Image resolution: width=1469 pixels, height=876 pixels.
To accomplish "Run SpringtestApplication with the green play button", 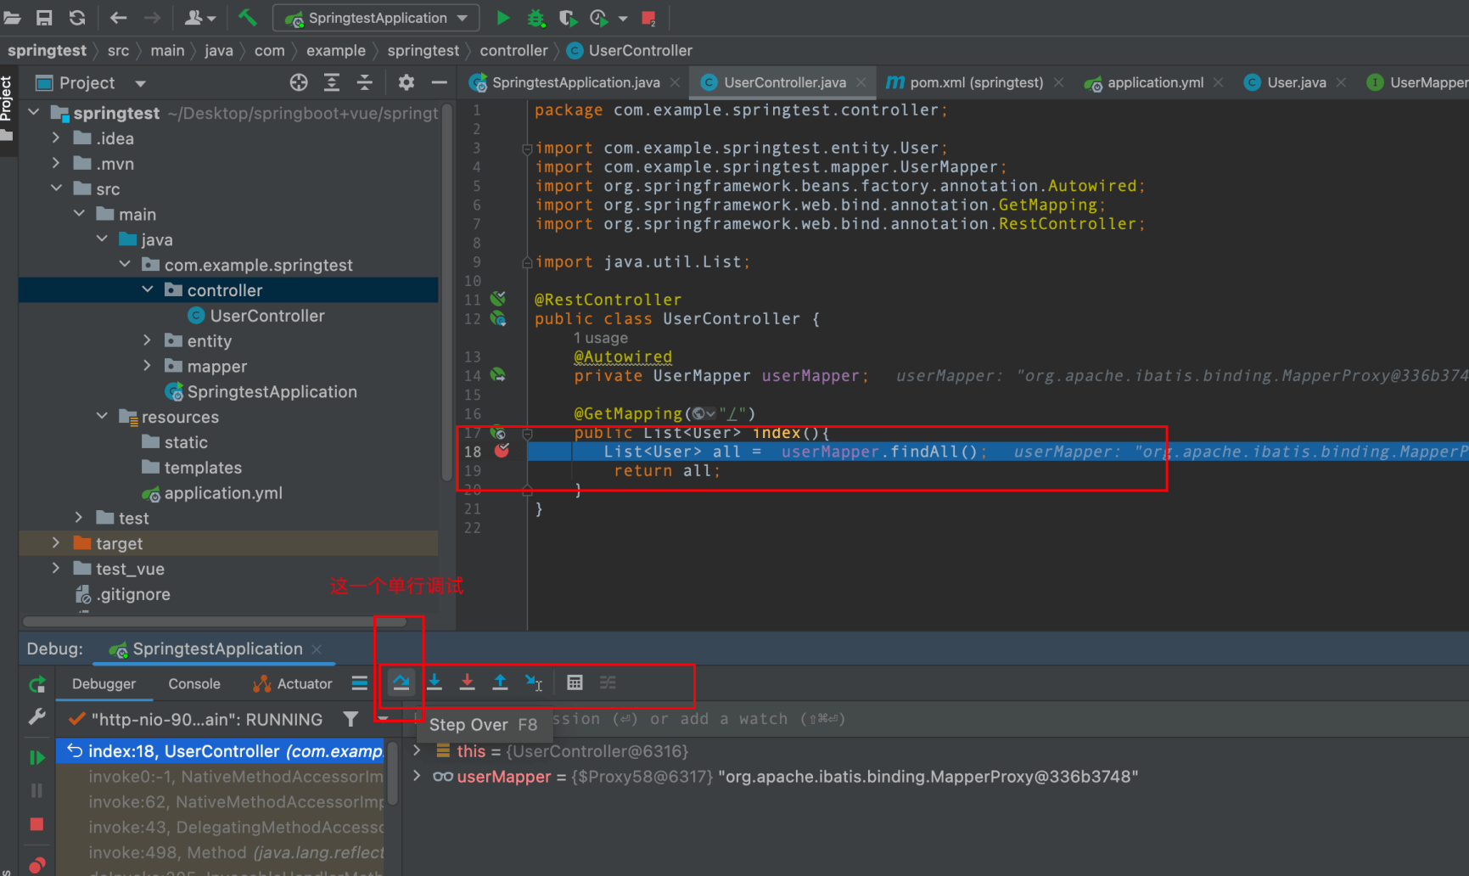I will pos(502,18).
